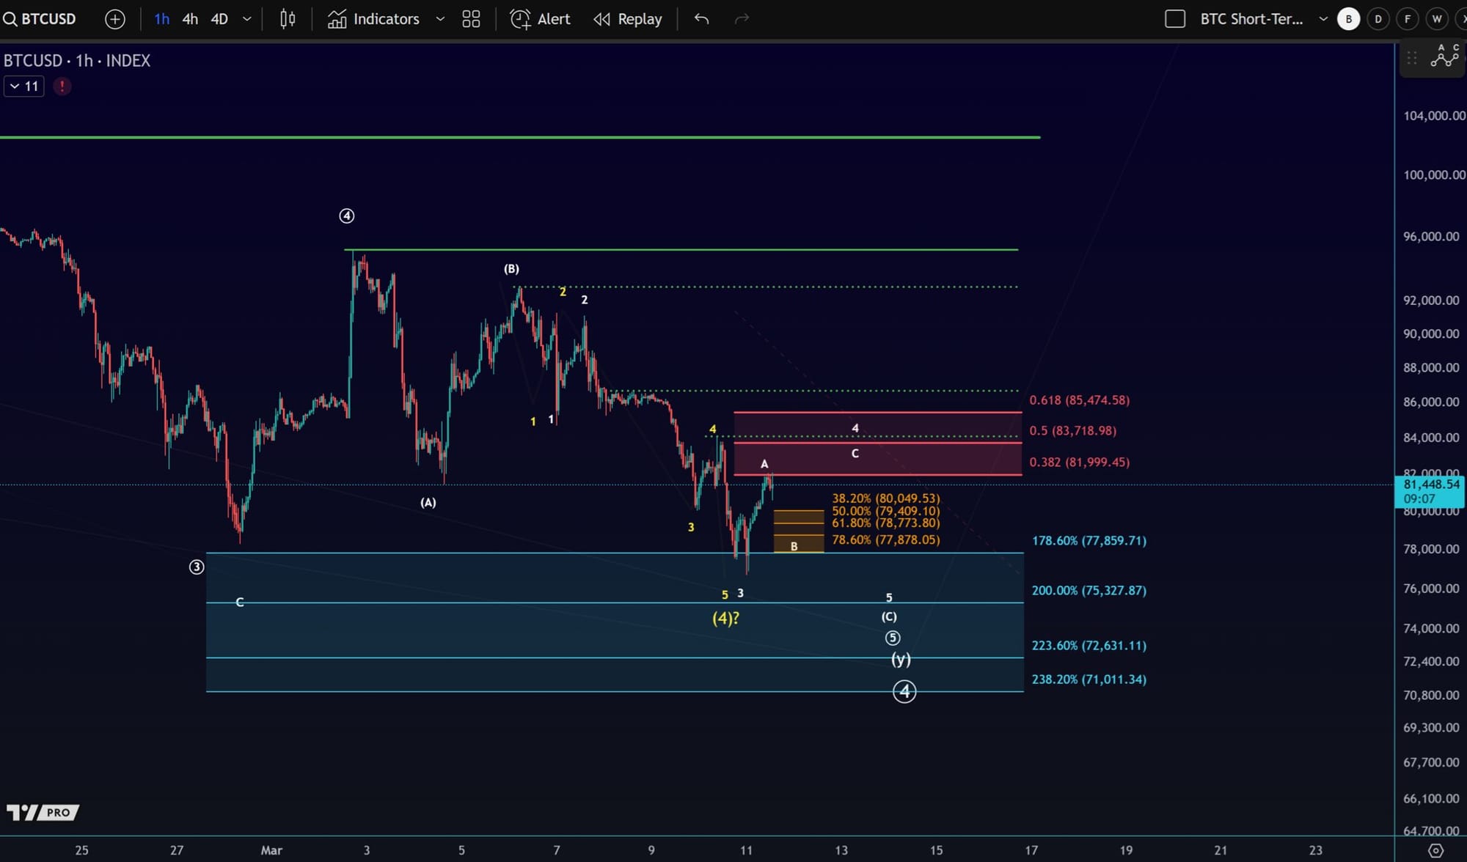Screen dimensions: 1467x862
Task: Open the Indicators panel
Action: coord(374,19)
